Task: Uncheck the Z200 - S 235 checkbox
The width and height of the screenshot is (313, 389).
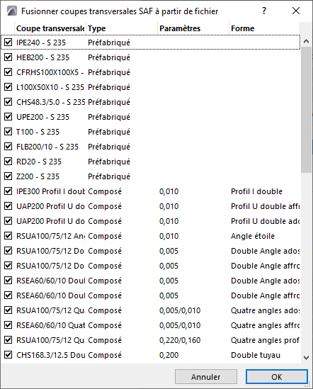Action: [8, 176]
